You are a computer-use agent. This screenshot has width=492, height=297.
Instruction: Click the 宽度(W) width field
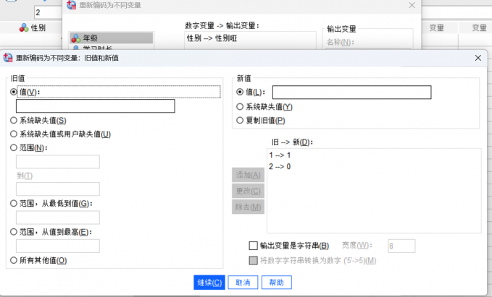coord(401,246)
